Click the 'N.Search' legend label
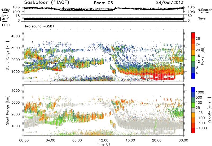 point(205,10)
